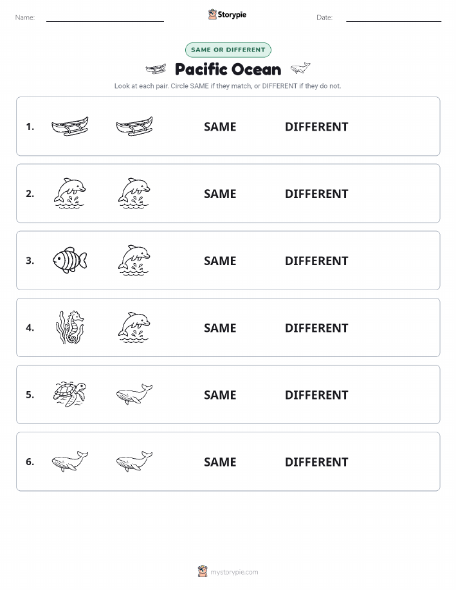The height and width of the screenshot is (590, 456).
Task: Click the Name line field
Action: (x=105, y=17)
